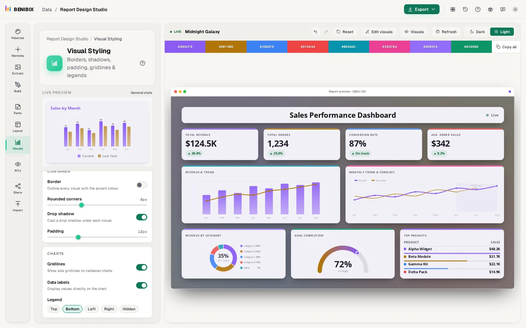Click the undo arrow icon
The height and width of the screenshot is (328, 526).
tap(315, 32)
